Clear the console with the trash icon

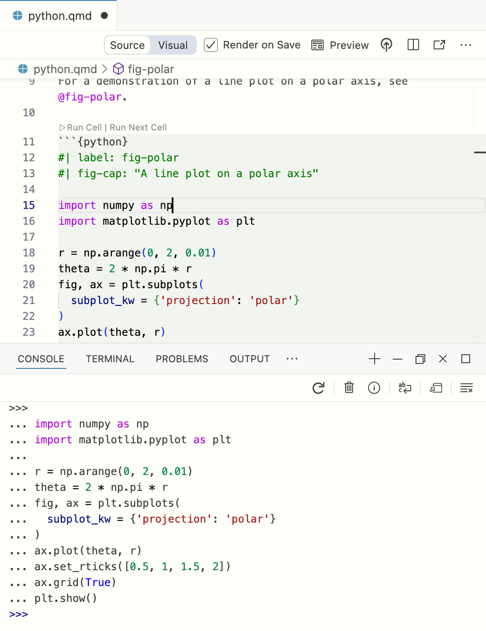[x=349, y=388]
